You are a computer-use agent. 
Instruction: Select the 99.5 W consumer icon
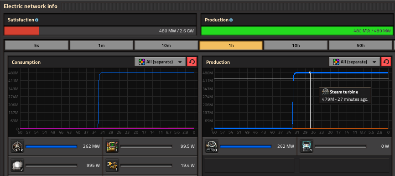(x=112, y=146)
